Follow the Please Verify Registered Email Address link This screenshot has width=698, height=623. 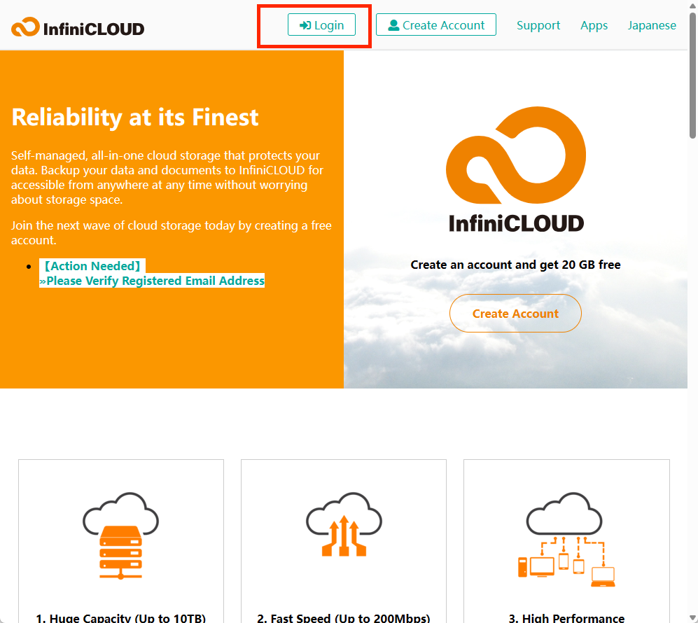tap(152, 281)
